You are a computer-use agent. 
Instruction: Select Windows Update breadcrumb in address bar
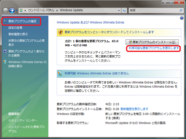click(x=71, y=10)
